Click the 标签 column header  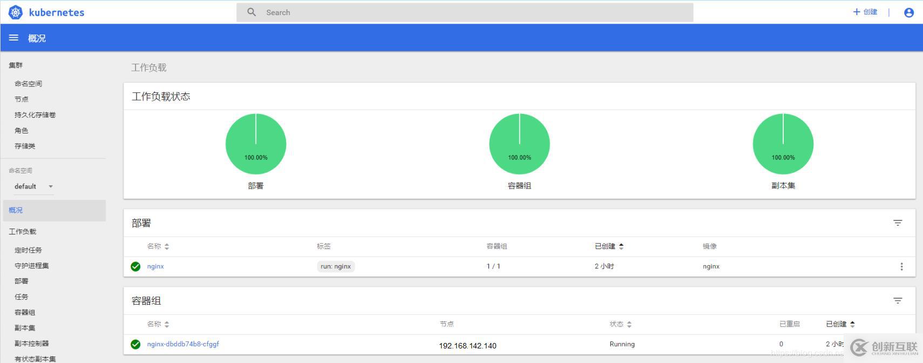324,246
